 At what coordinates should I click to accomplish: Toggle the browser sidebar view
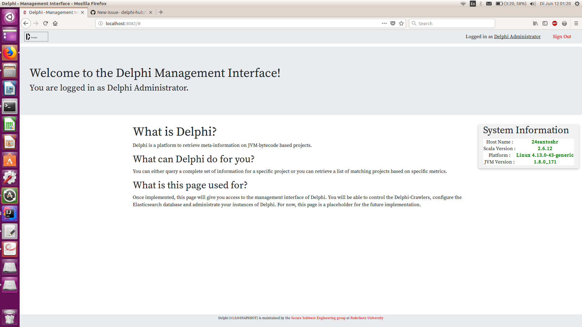(x=545, y=23)
